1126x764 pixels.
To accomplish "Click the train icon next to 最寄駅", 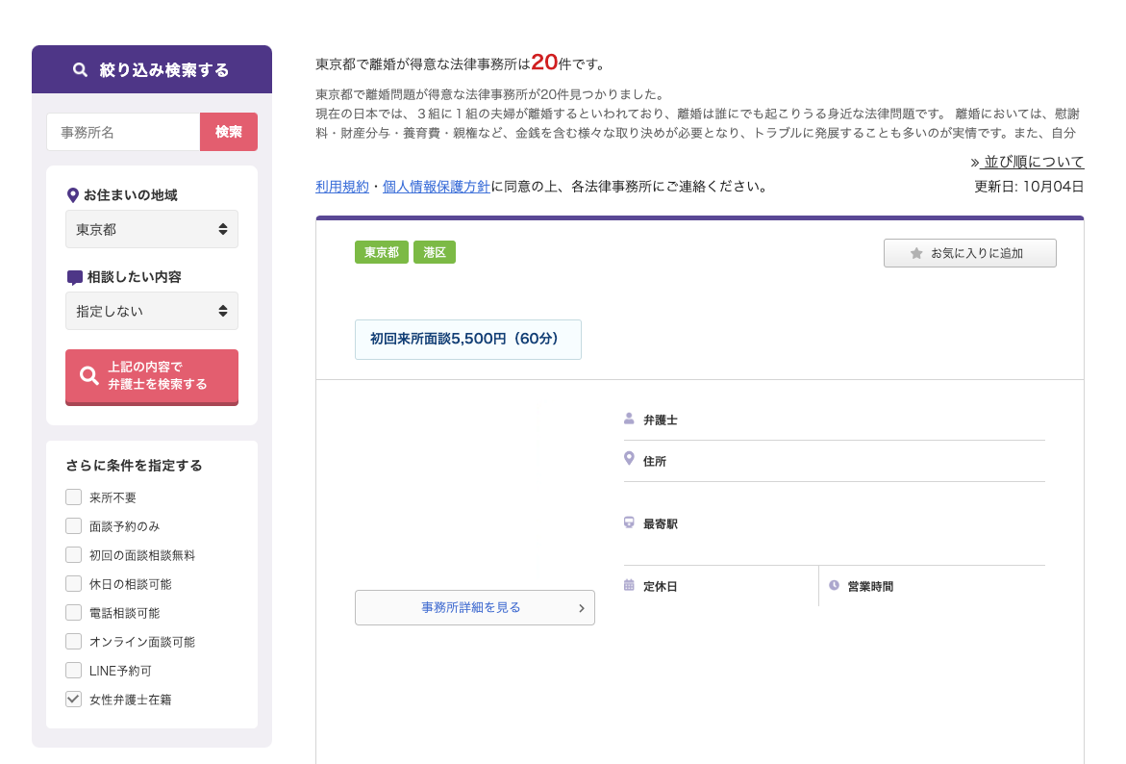I will 629,522.
